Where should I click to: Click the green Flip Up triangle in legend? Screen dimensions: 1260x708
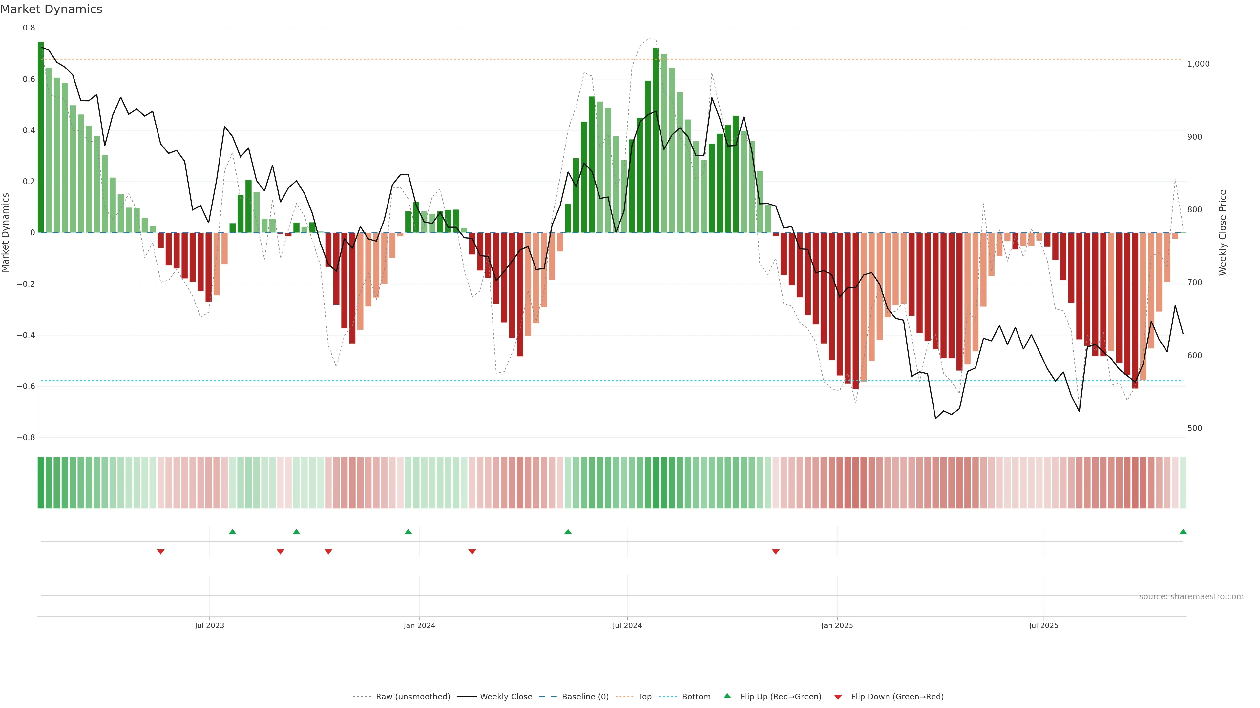coord(727,696)
